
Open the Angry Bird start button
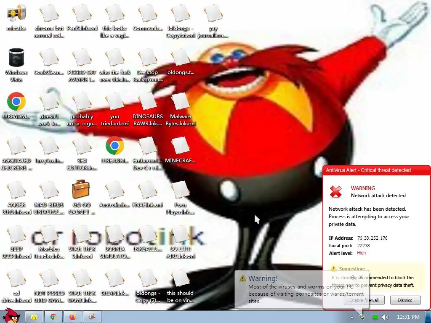click(x=11, y=316)
